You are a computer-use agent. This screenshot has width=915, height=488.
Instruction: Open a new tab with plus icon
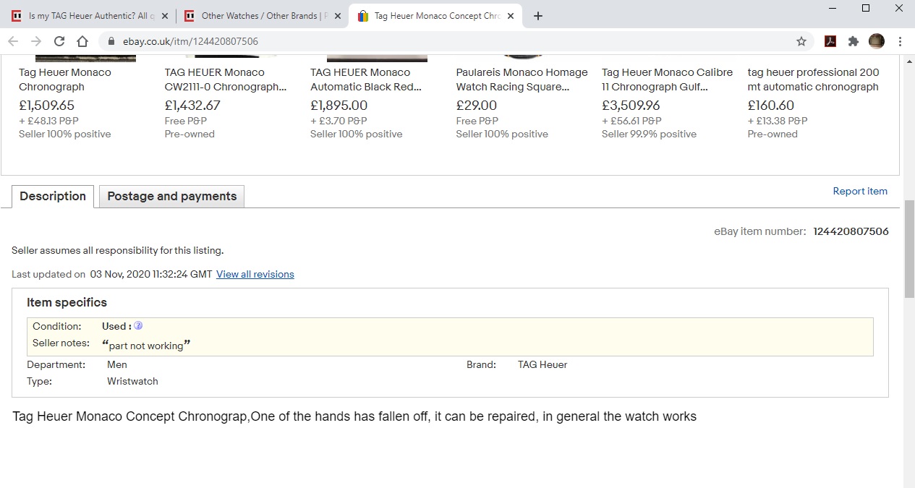(x=537, y=16)
